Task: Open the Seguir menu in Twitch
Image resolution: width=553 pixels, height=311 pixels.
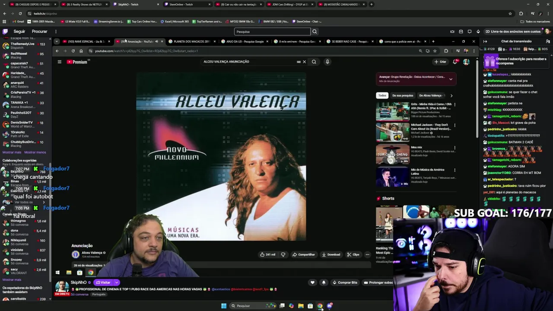Action: pos(19,32)
